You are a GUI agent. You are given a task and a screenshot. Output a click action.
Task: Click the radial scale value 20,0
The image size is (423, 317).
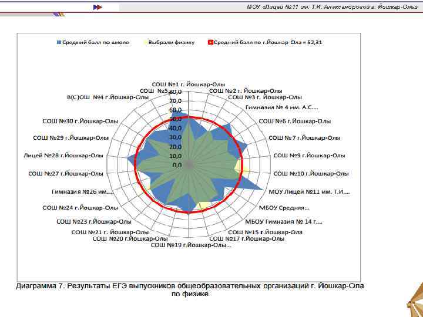pos(175,147)
